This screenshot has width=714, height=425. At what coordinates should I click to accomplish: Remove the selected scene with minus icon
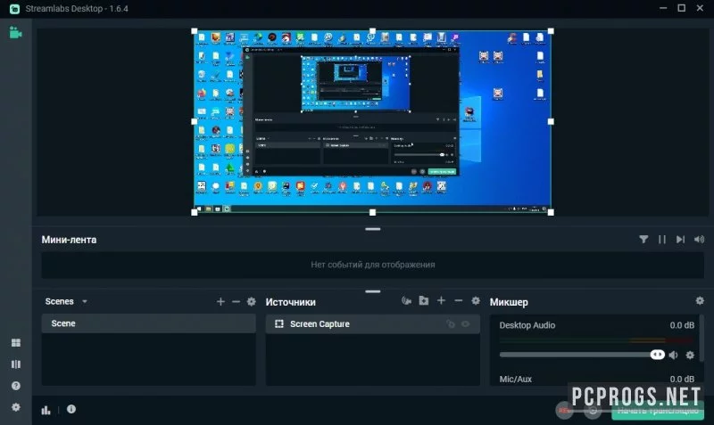pyautogui.click(x=236, y=301)
